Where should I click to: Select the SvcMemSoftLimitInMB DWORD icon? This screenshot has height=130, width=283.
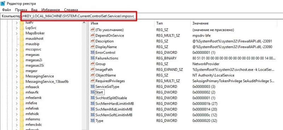(93, 115)
